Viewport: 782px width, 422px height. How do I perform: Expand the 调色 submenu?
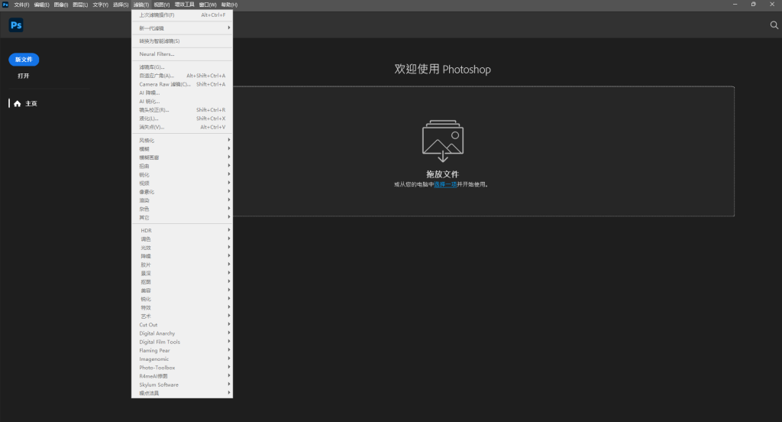[182, 239]
